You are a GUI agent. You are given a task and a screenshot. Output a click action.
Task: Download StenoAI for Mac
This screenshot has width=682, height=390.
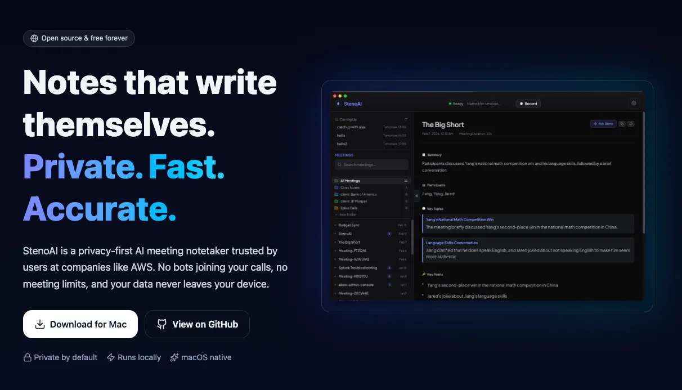(80, 324)
